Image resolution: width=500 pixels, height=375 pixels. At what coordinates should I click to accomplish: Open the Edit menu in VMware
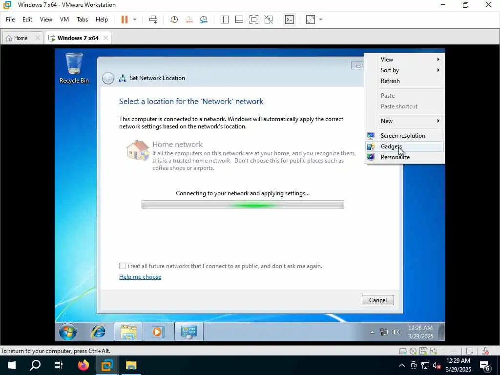click(x=27, y=20)
